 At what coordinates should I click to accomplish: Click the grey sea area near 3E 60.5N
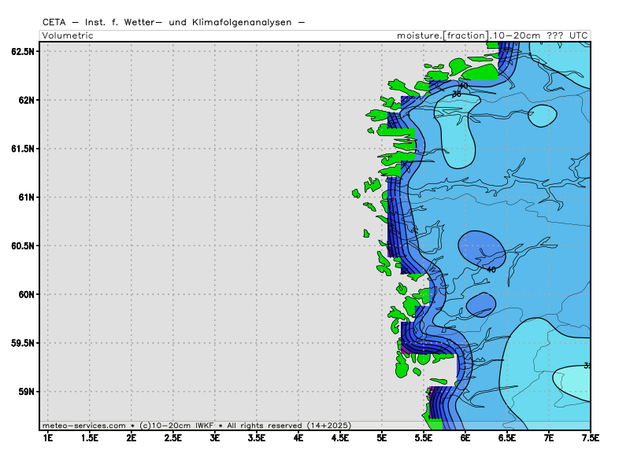click(214, 245)
